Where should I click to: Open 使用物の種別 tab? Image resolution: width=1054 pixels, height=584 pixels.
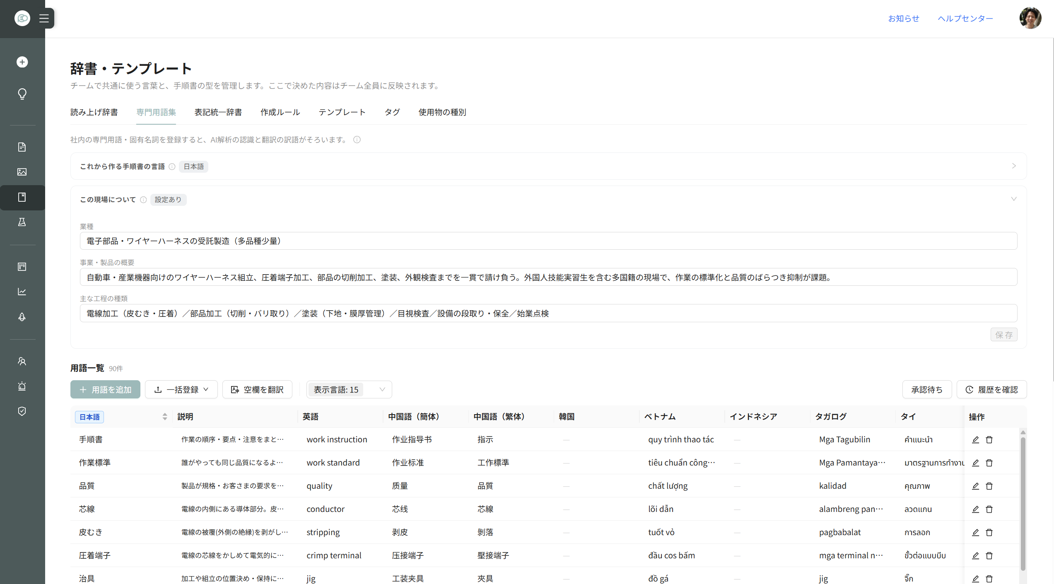coord(442,112)
